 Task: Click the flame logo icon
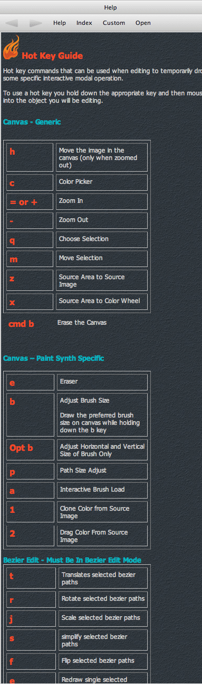pyautogui.click(x=11, y=47)
